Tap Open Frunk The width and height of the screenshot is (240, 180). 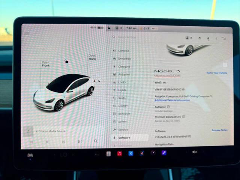point(46,64)
